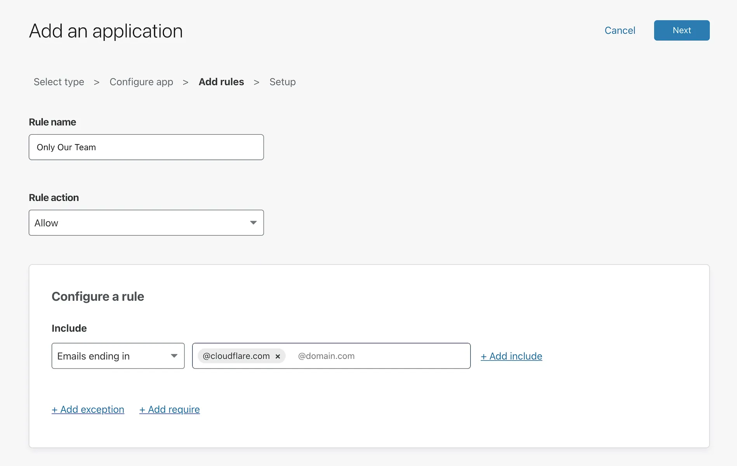Click the Rule action dropdown arrow

coord(253,223)
